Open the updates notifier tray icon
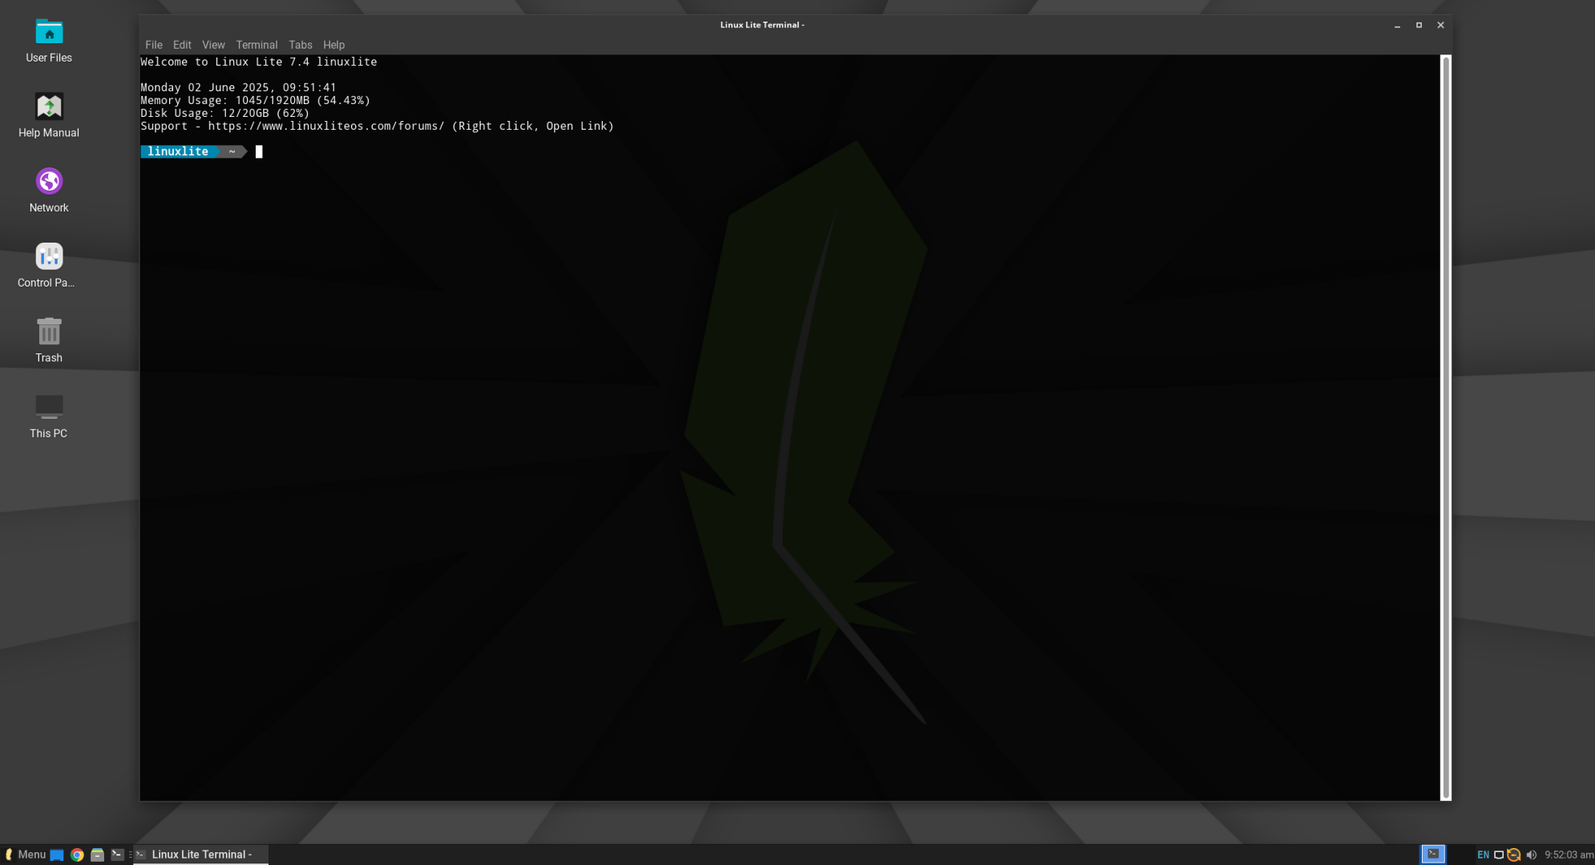This screenshot has height=865, width=1595. (1514, 855)
